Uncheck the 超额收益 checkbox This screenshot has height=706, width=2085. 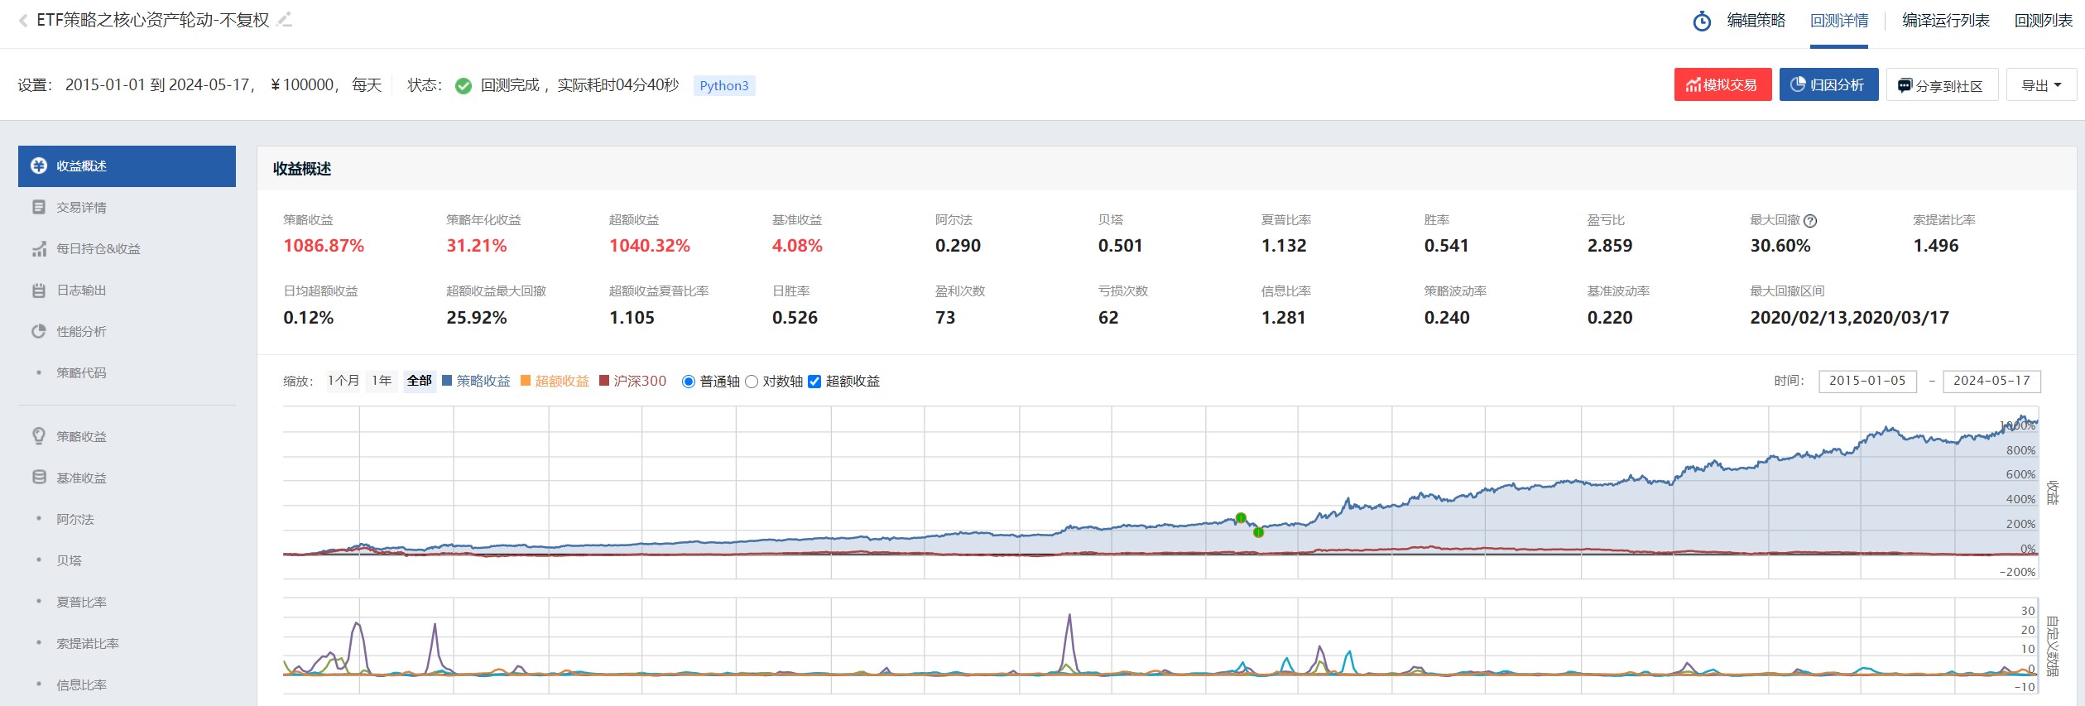[814, 382]
